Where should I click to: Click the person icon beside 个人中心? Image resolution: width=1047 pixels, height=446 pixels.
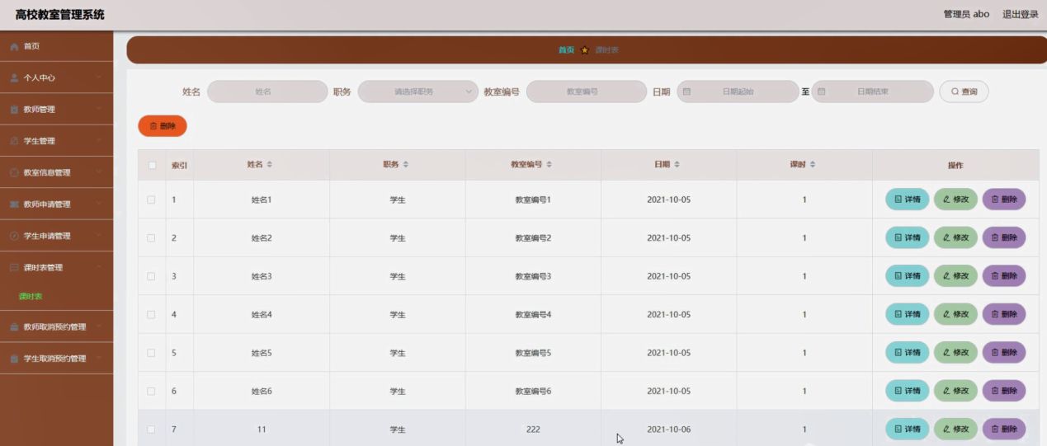14,77
